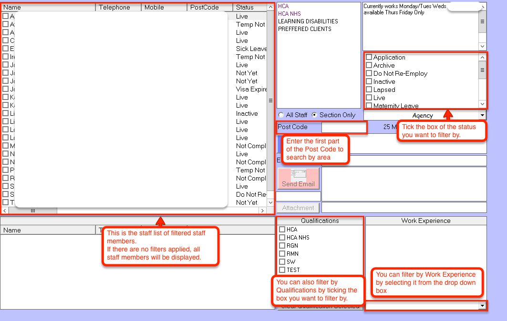This screenshot has width=507, height=321.
Task: Open the Agency dropdown list
Action: 482,115
